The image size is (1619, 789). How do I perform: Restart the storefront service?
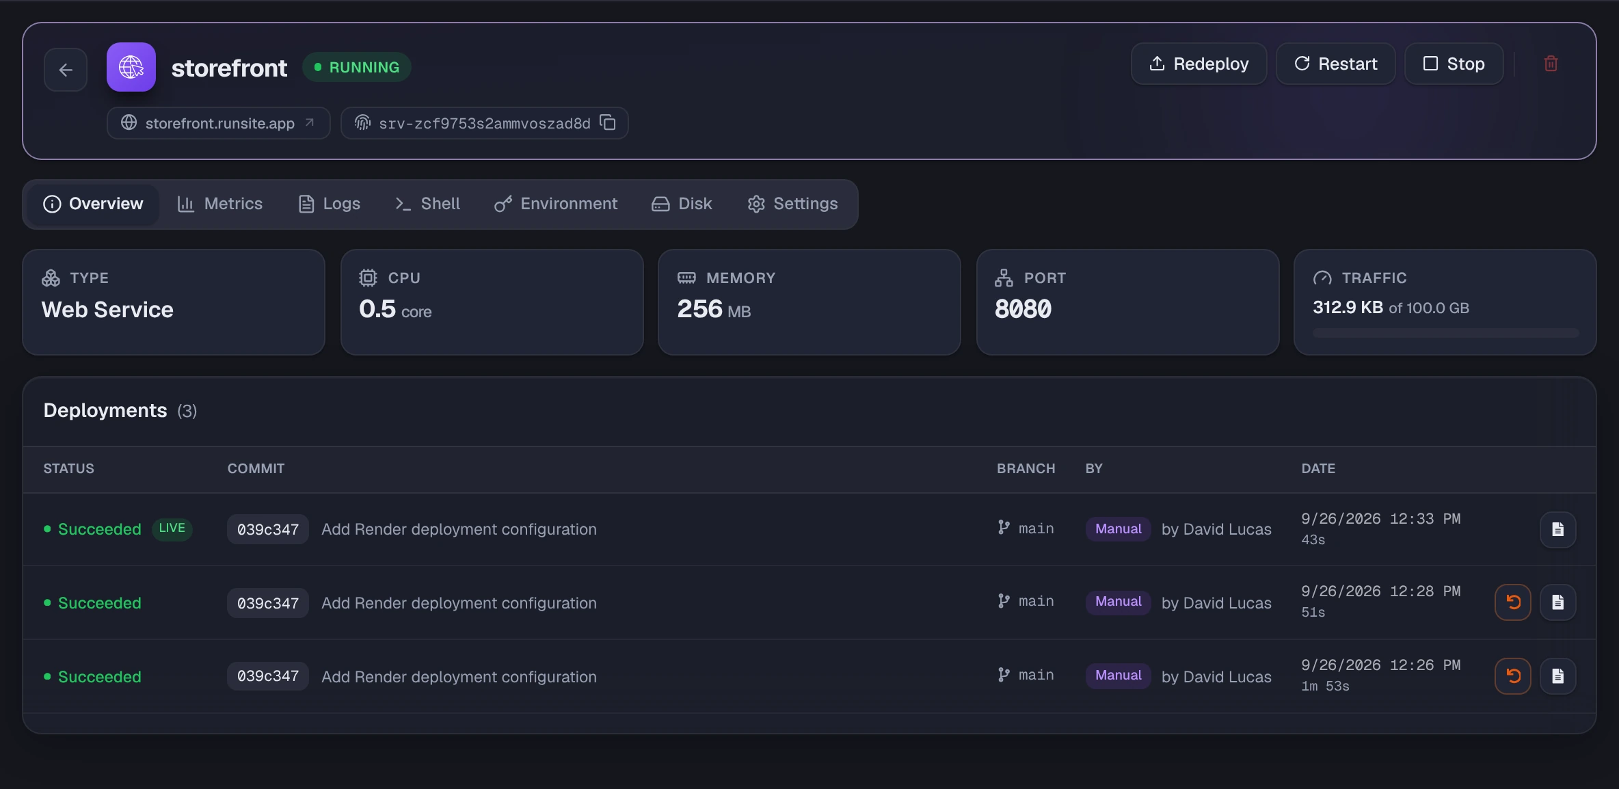[x=1336, y=64]
